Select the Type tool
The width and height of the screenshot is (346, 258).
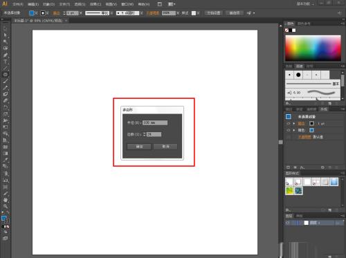pos(6,62)
